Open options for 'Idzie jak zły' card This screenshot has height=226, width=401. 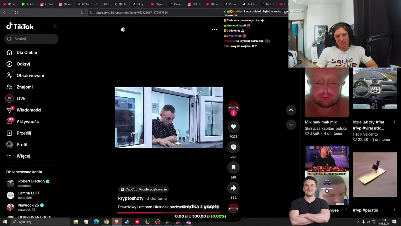coord(394,122)
